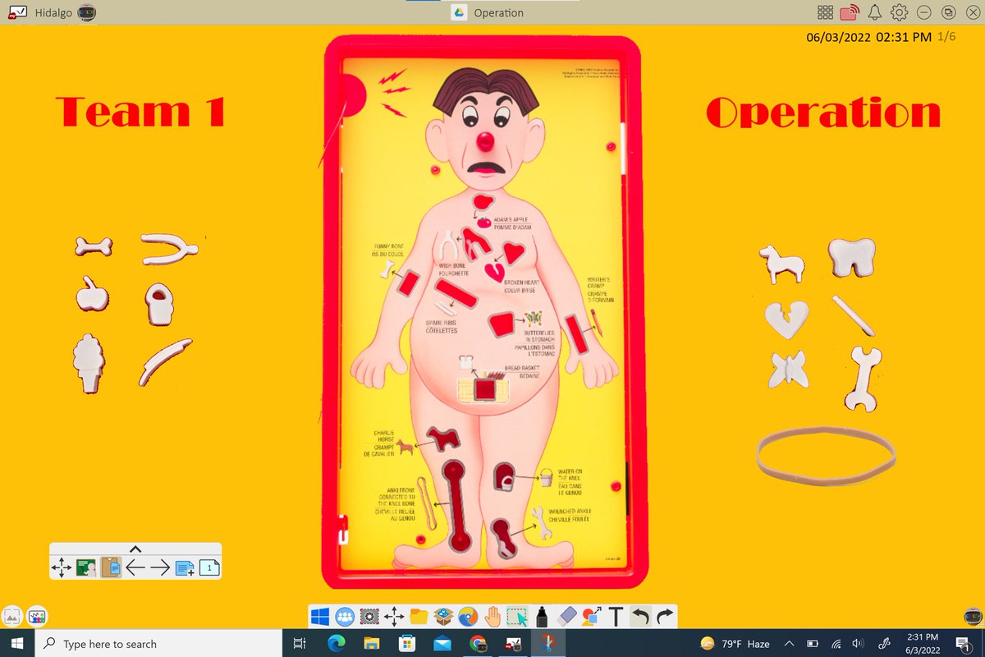Click the patient's red nose

[488, 141]
